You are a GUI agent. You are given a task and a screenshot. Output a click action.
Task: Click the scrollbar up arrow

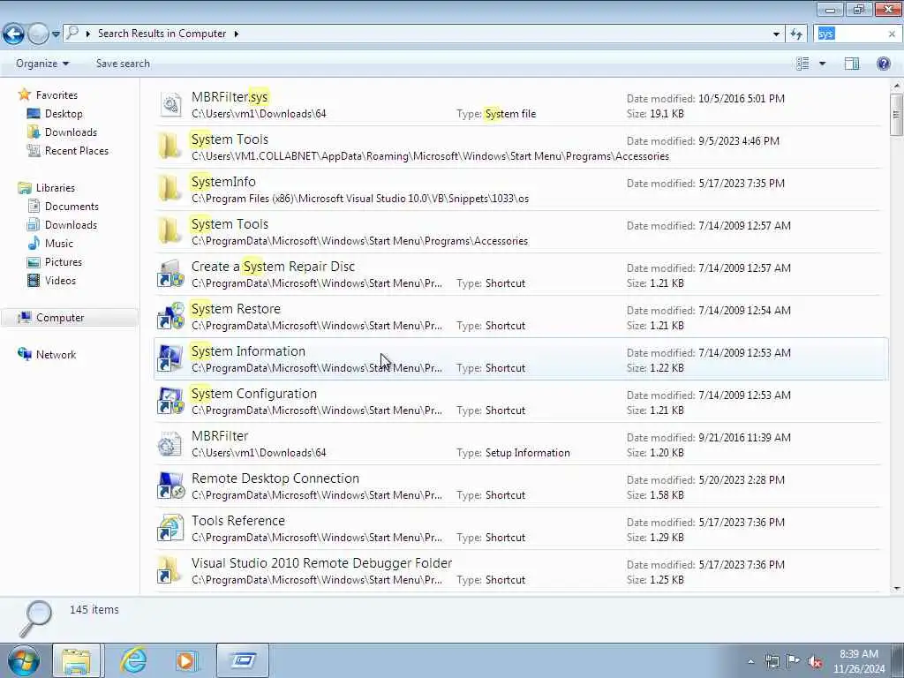click(x=896, y=87)
